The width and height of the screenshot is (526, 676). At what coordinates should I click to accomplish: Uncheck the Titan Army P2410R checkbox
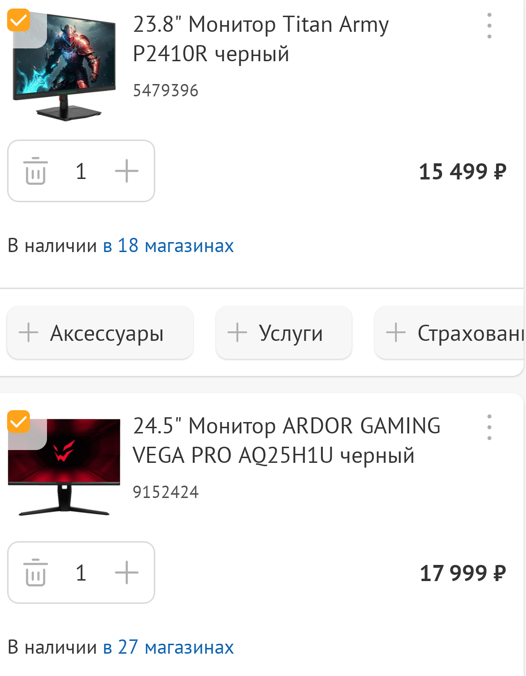pyautogui.click(x=19, y=19)
